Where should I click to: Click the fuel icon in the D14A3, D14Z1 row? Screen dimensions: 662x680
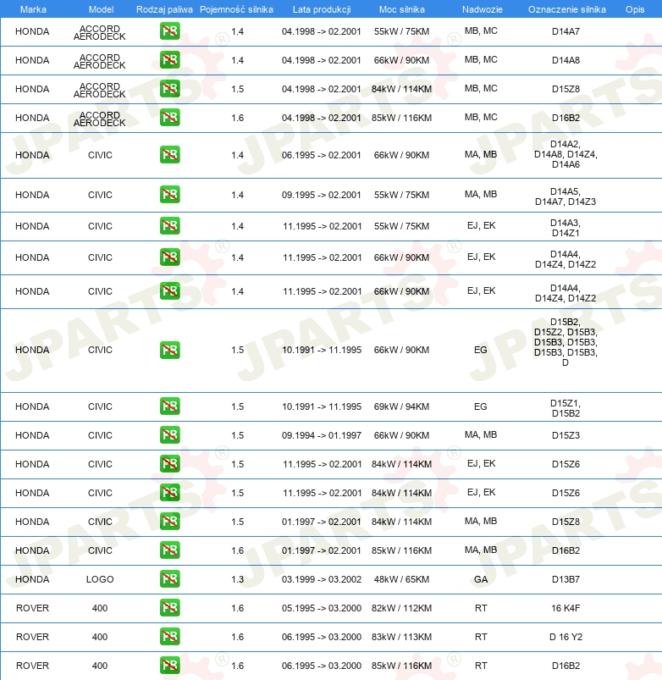click(x=169, y=226)
